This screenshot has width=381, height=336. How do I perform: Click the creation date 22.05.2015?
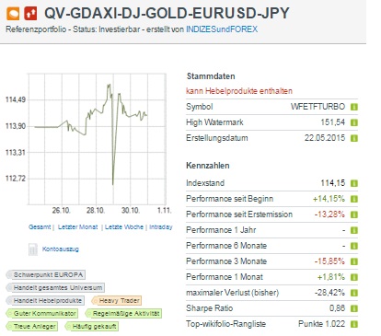tap(325, 138)
